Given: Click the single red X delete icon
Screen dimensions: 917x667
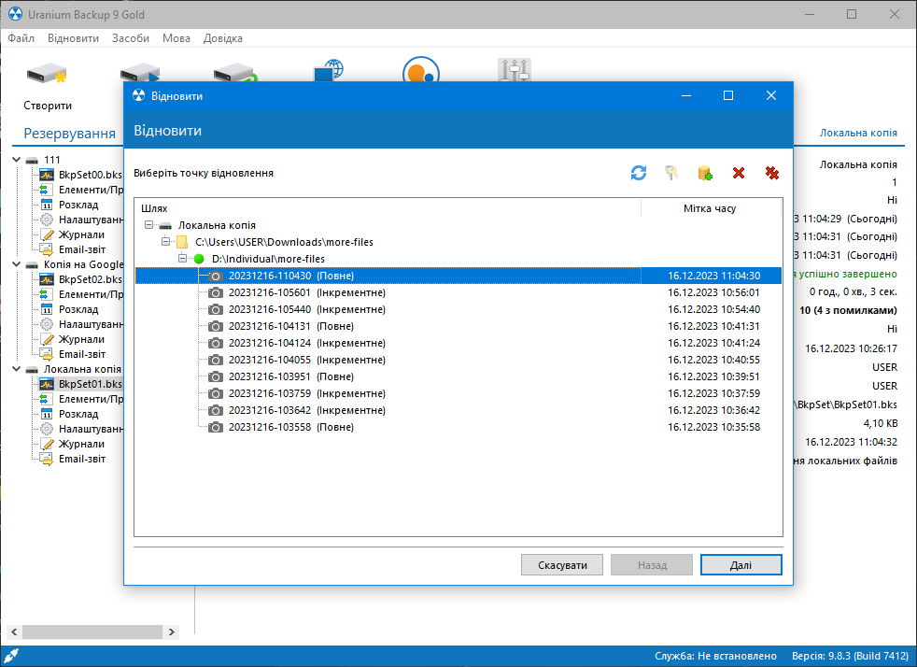Looking at the screenshot, I should coord(739,173).
